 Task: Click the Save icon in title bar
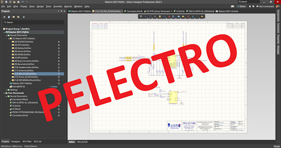pyautogui.click(x=6, y=2)
